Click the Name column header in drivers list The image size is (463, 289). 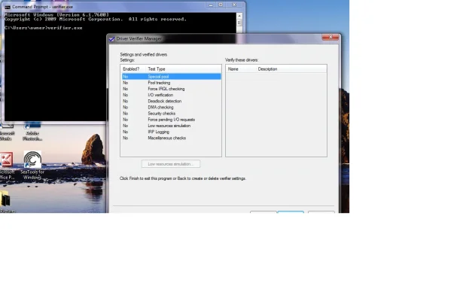point(241,69)
